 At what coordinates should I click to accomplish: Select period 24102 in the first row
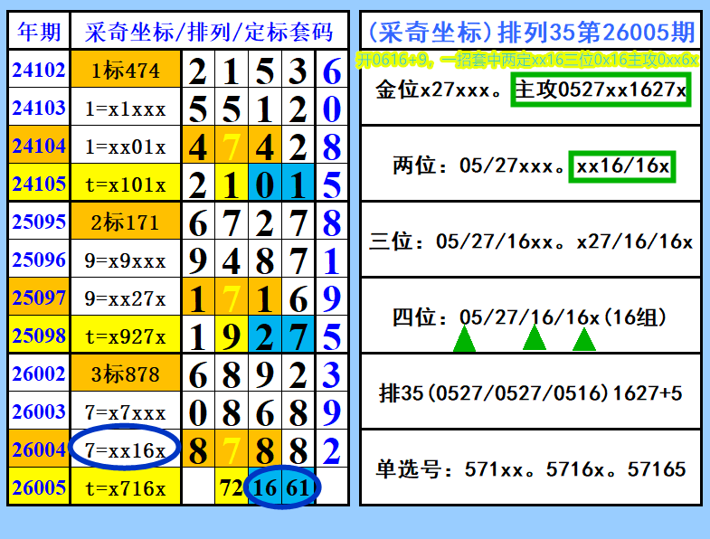pyautogui.click(x=39, y=70)
